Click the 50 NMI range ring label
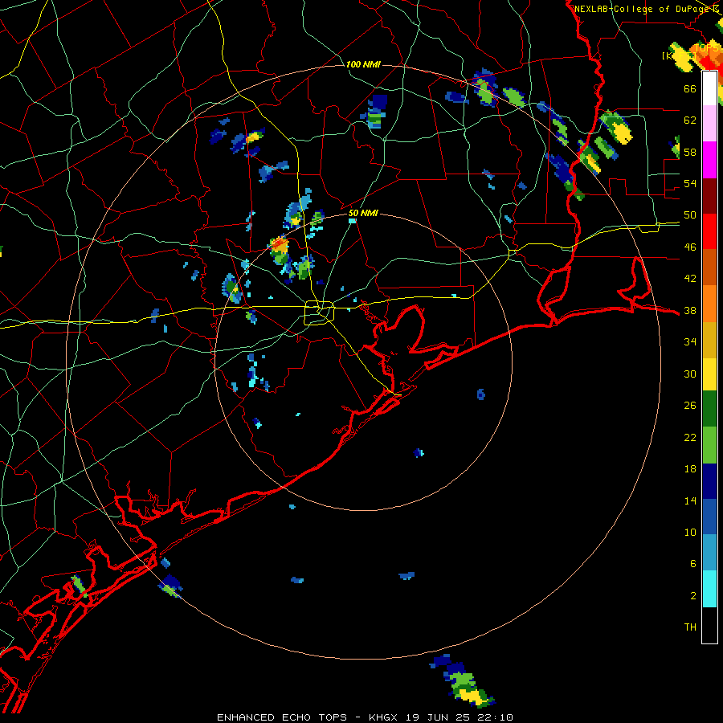This screenshot has height=723, width=723. (x=363, y=213)
